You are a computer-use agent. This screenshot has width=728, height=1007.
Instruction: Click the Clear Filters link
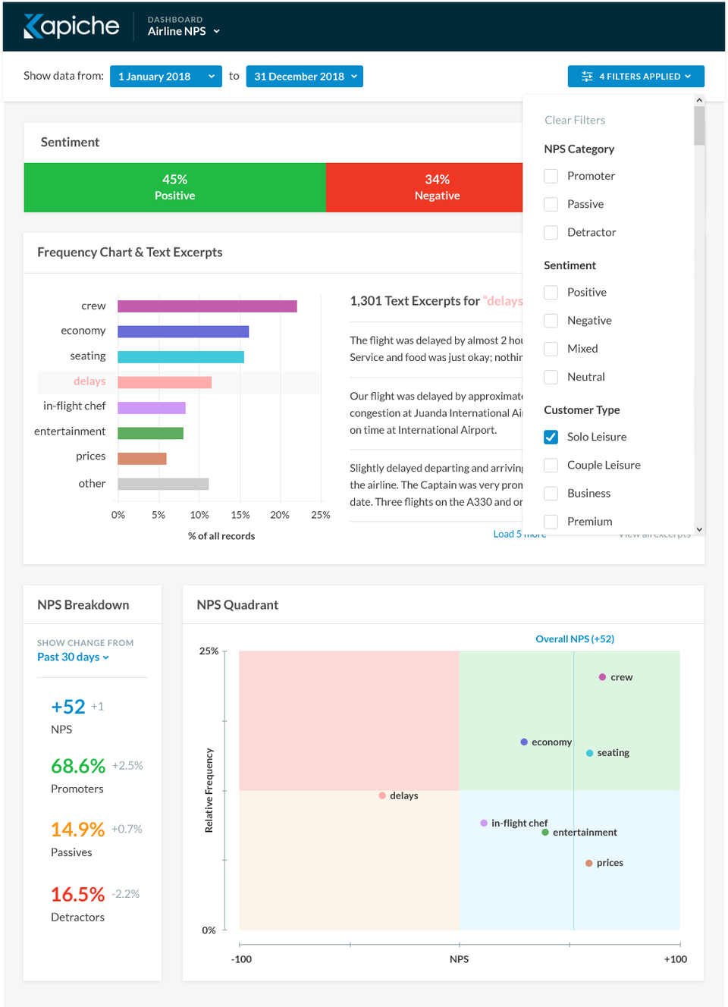pos(574,120)
